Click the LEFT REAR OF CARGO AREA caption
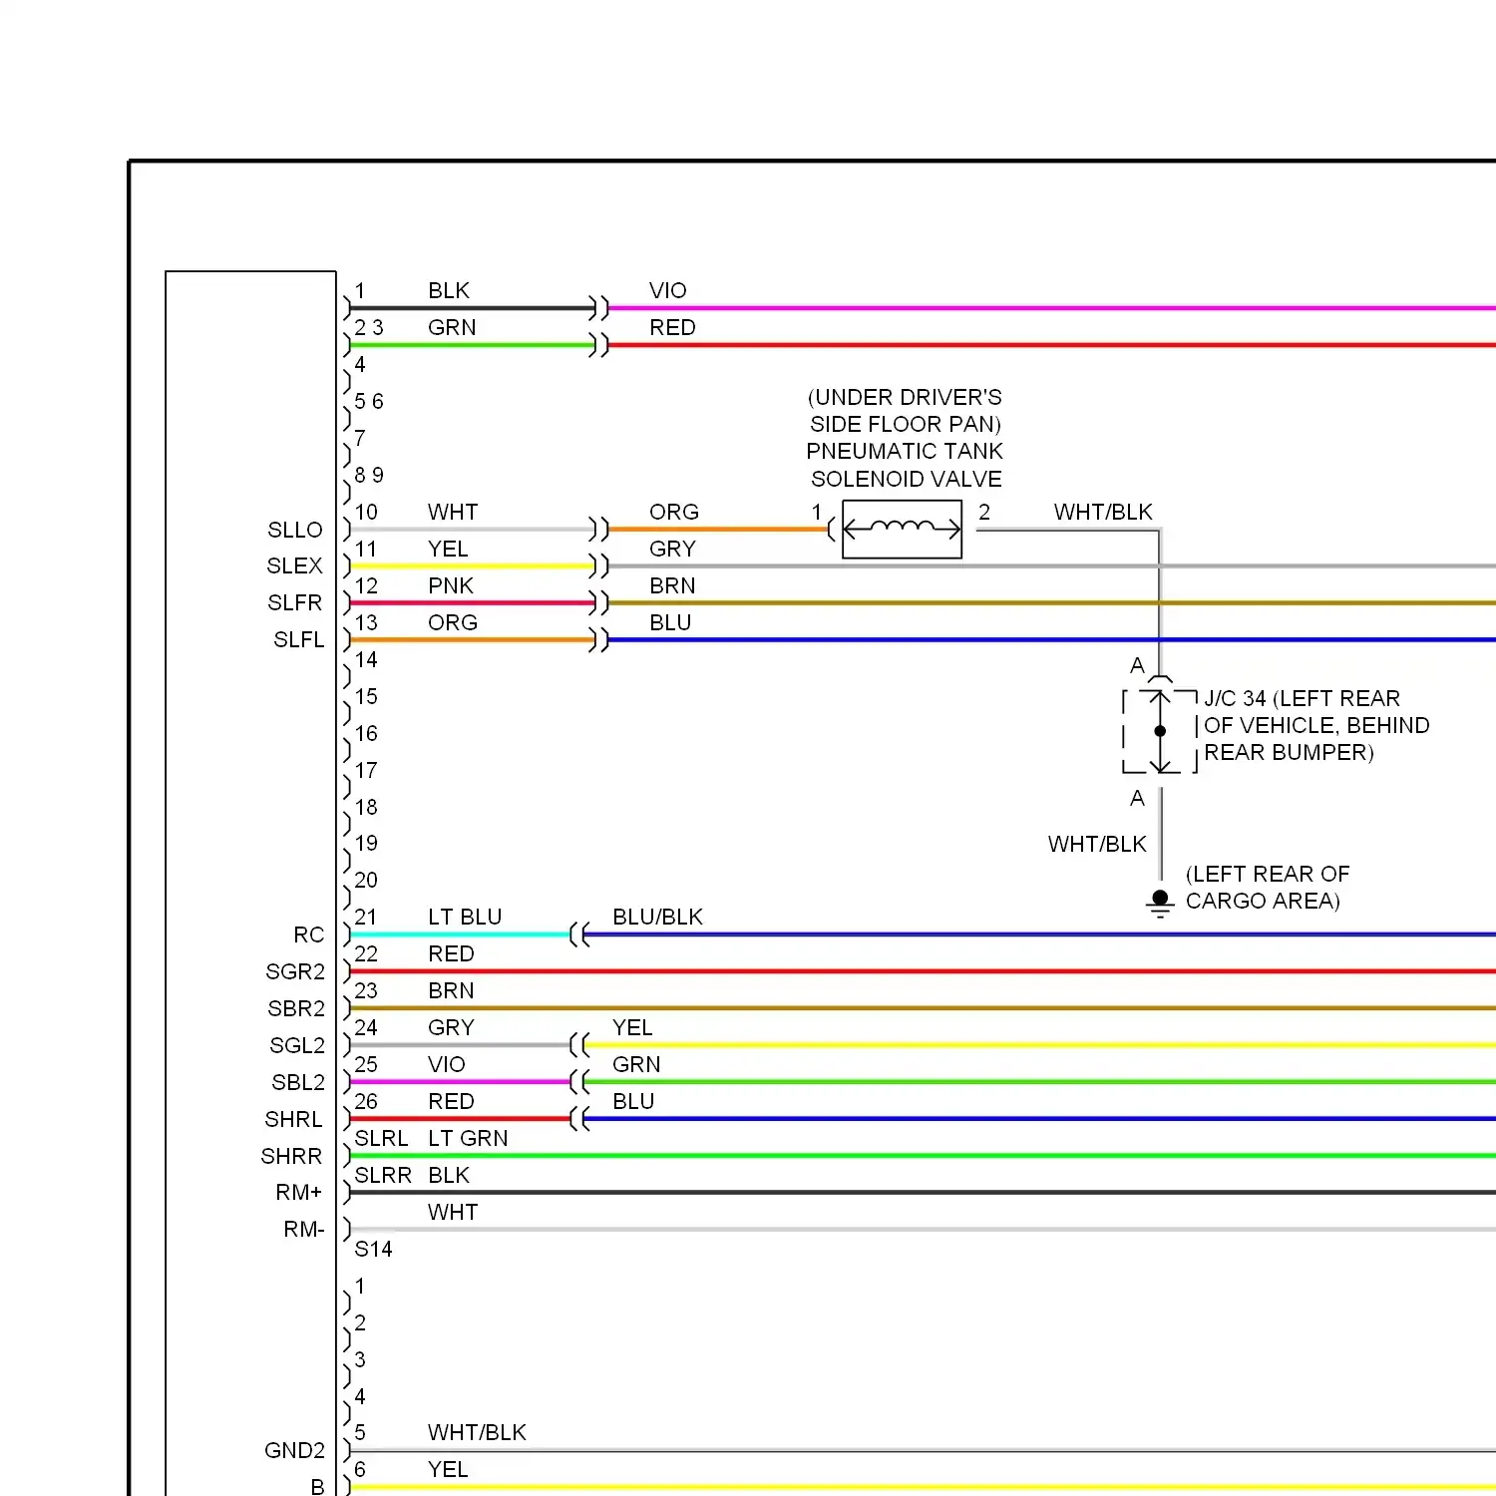The height and width of the screenshot is (1496, 1496). click(x=1268, y=888)
